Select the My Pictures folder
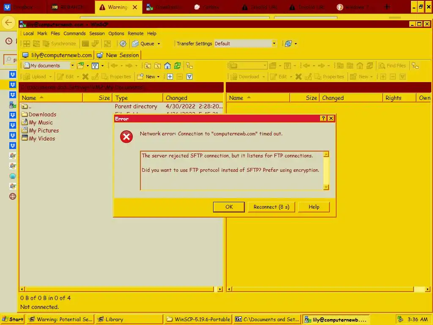 pos(40,130)
